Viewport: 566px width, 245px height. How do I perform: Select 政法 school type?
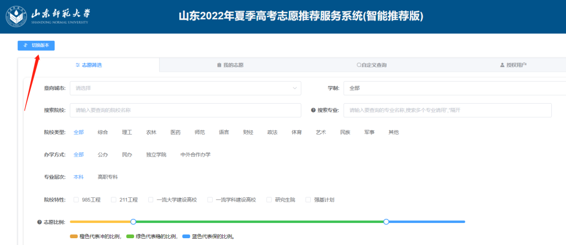click(272, 132)
